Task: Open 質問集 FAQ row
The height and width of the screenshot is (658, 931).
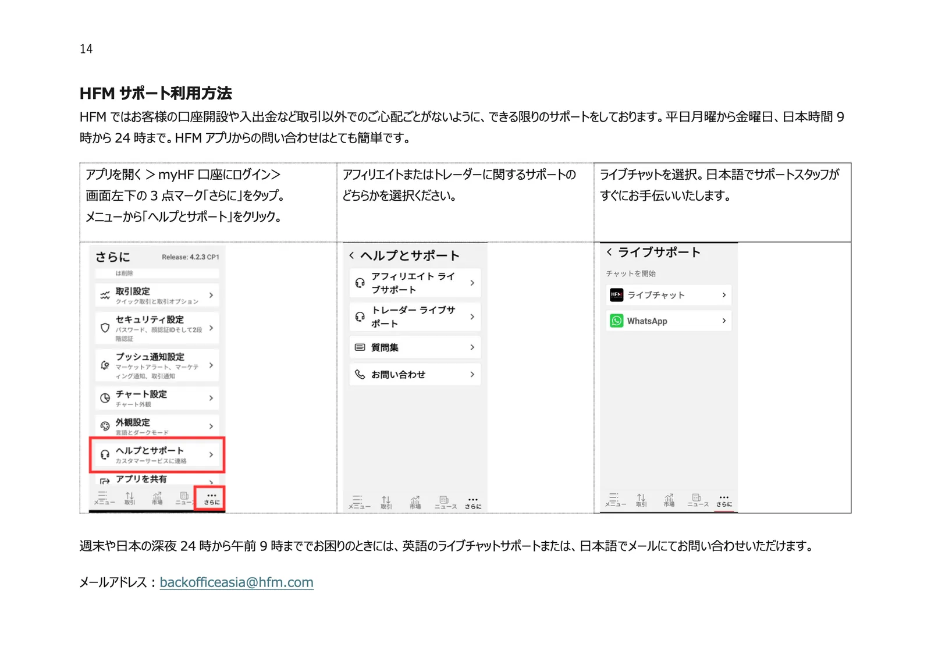Action: coord(415,347)
